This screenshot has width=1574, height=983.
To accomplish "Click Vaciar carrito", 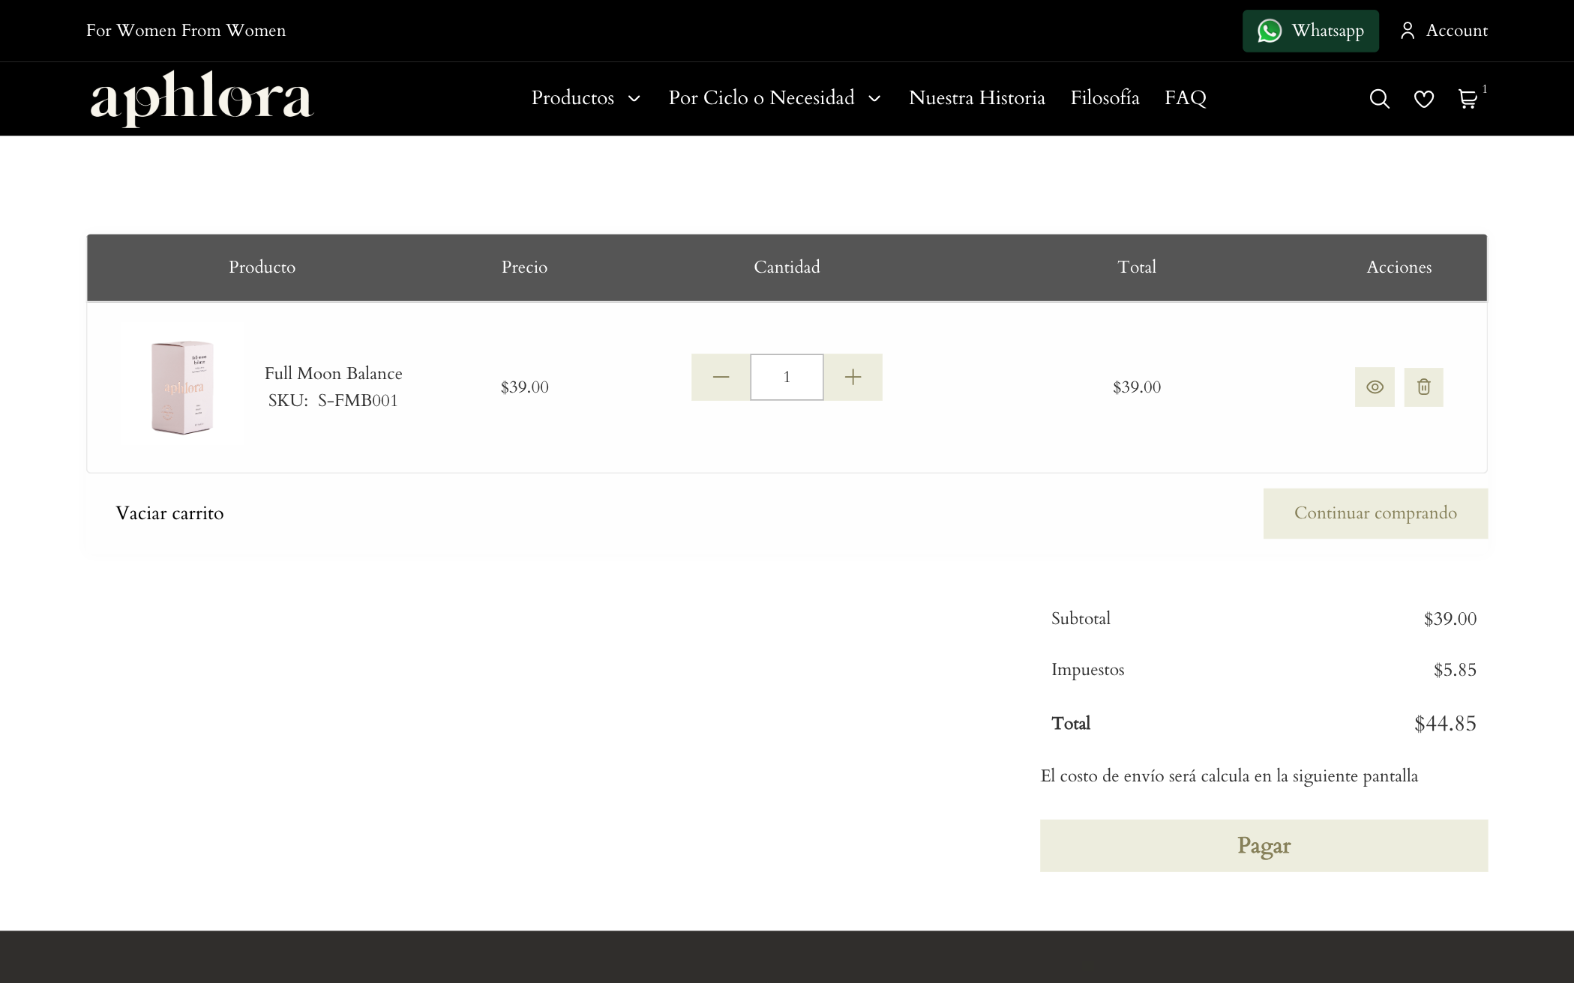I will [169, 513].
